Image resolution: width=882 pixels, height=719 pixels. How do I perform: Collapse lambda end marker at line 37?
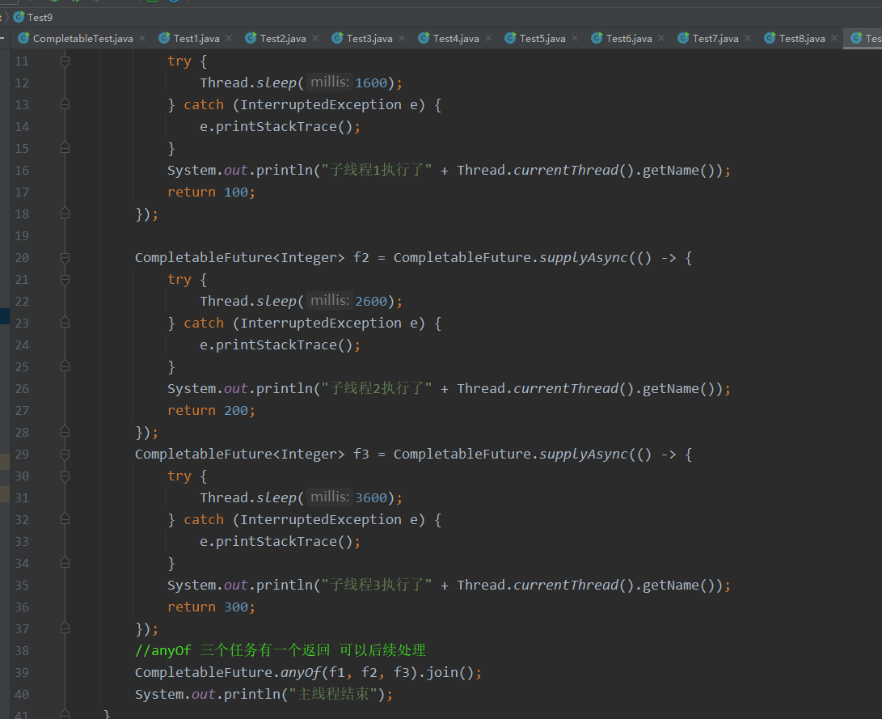[65, 628]
